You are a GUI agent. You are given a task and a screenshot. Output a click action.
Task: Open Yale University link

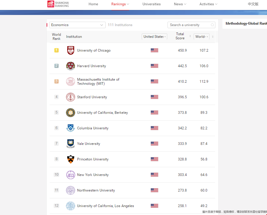click(89, 144)
